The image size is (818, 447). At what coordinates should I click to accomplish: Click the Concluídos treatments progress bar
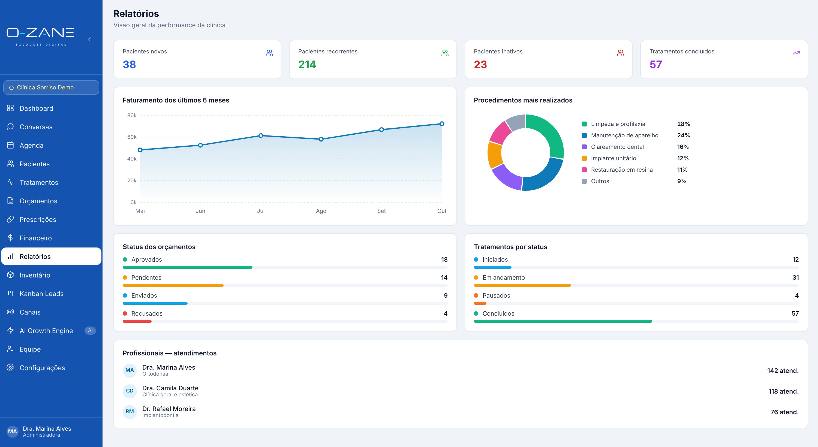coord(563,321)
